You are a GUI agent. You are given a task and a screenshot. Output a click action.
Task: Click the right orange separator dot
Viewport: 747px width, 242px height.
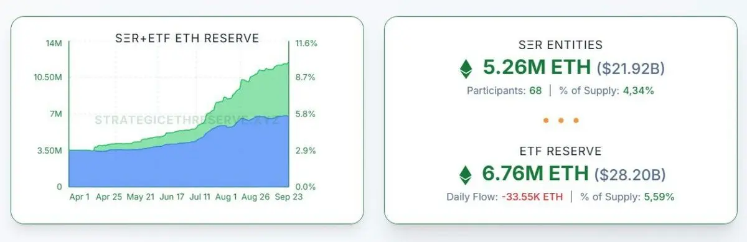[x=576, y=120]
